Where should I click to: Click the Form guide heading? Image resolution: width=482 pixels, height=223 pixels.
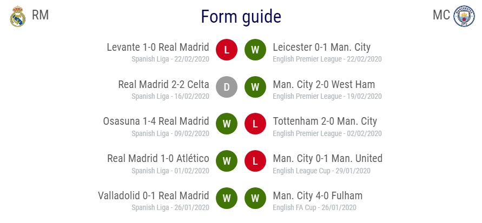tap(241, 17)
